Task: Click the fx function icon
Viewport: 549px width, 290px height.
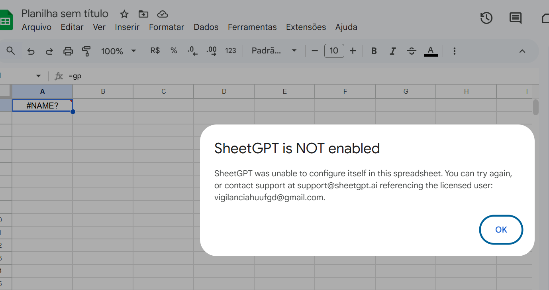Action: 59,76
